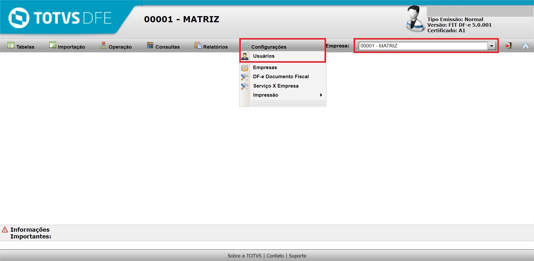Image resolution: width=534 pixels, height=261 pixels.
Task: Open the Empresa dropdown arrow
Action: (492, 46)
